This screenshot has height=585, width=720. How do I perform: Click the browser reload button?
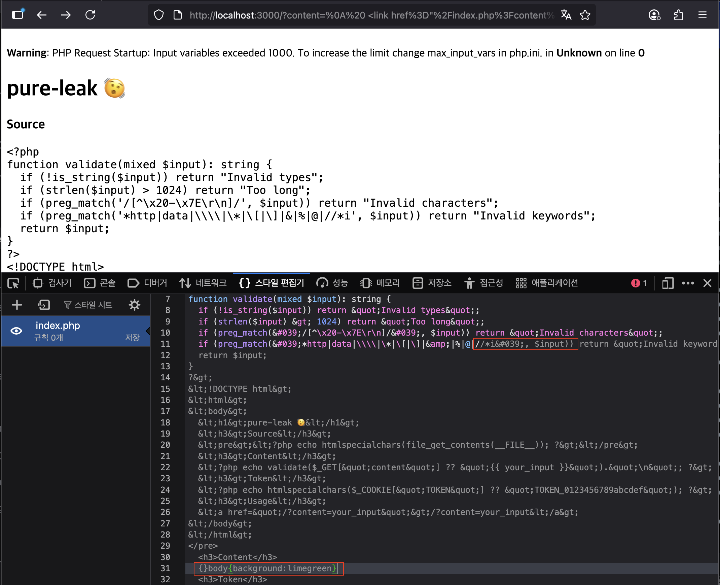pos(90,15)
